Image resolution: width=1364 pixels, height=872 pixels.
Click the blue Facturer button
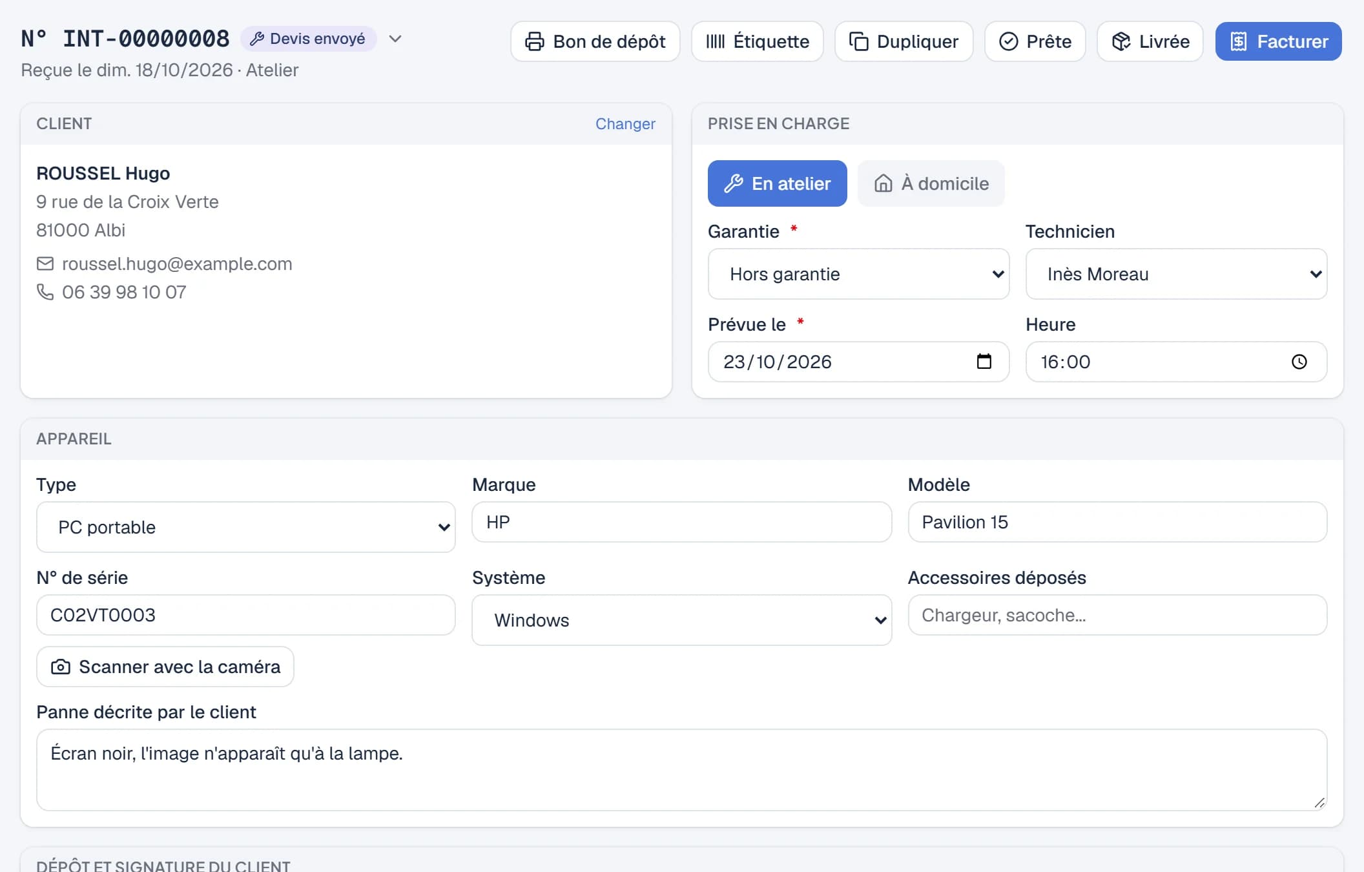tap(1278, 41)
